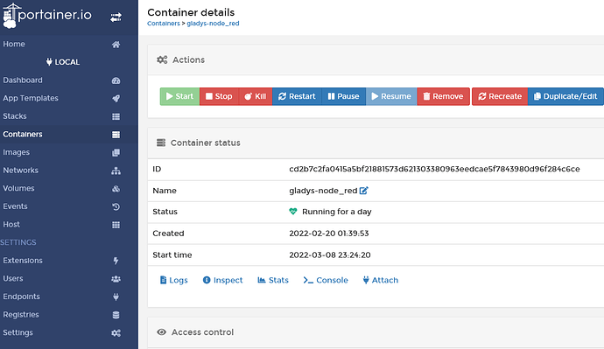The height and width of the screenshot is (349, 604).
Task: Click the Users group icon
Action: click(x=116, y=279)
